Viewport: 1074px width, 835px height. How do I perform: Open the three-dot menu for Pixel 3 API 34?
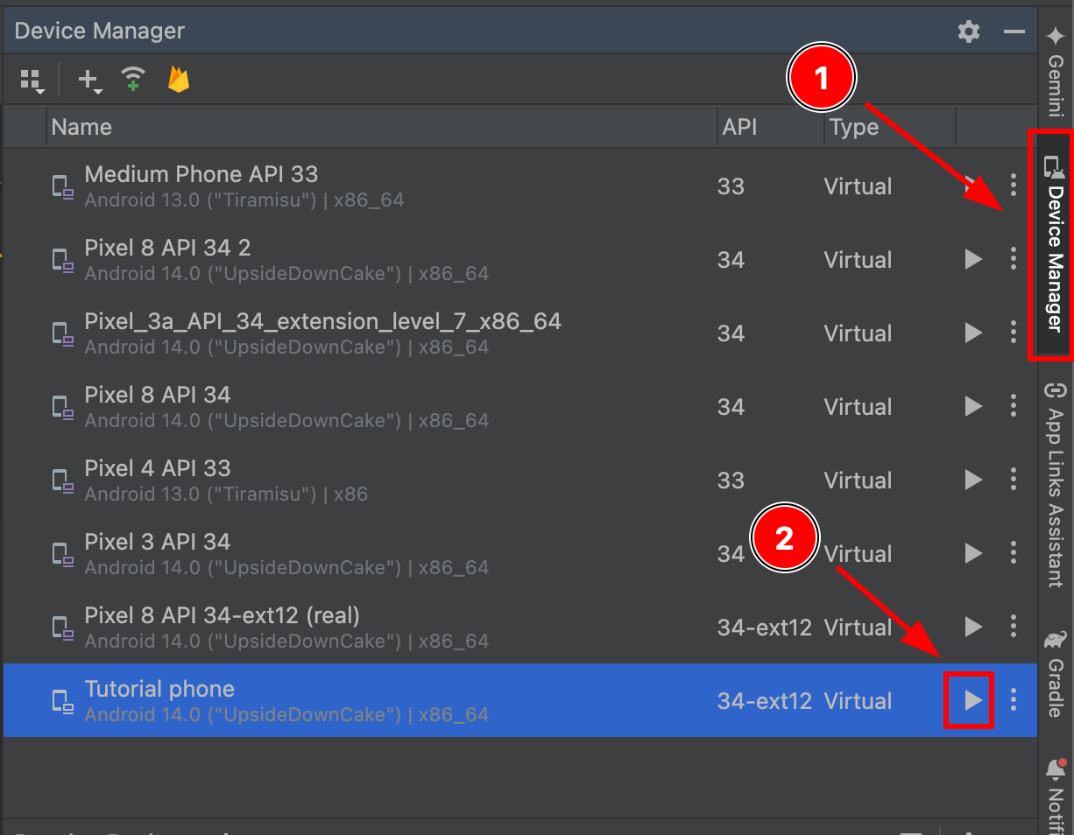point(1013,553)
